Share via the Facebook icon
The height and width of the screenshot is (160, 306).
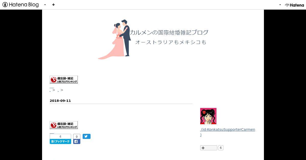tap(77, 141)
